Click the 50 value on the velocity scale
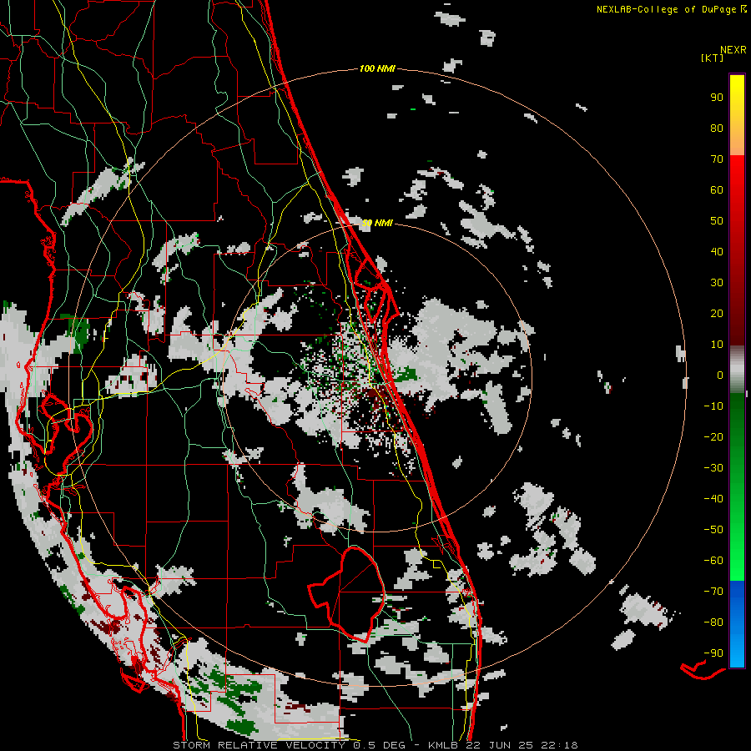751x751 pixels. pos(717,221)
